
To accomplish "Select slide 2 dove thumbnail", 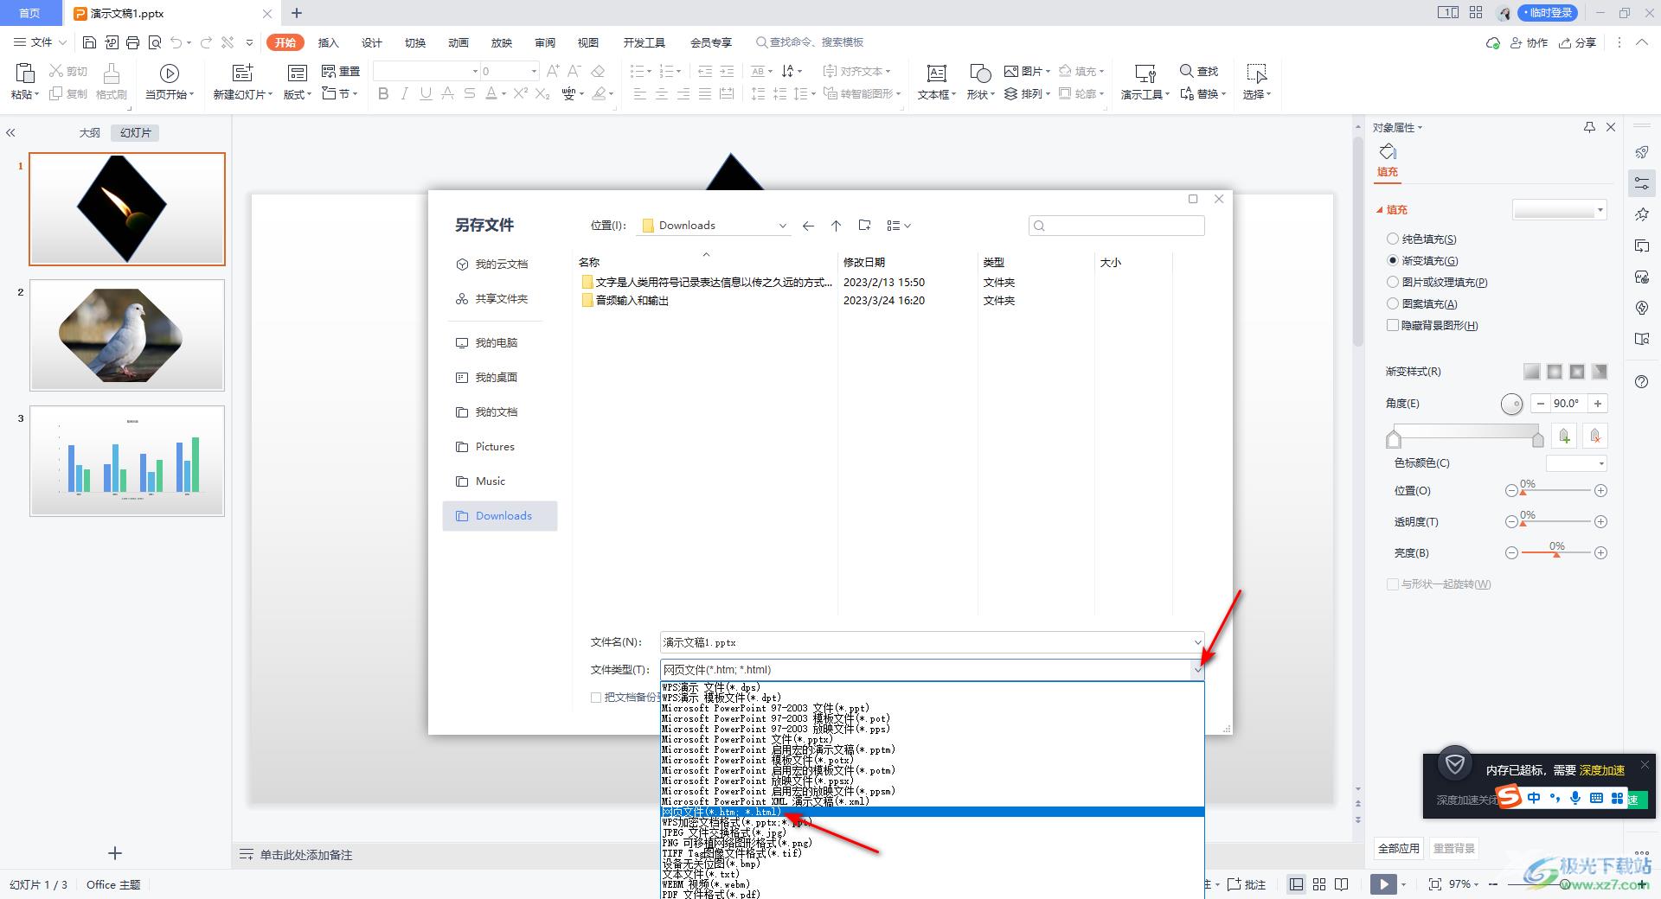I will coord(127,335).
